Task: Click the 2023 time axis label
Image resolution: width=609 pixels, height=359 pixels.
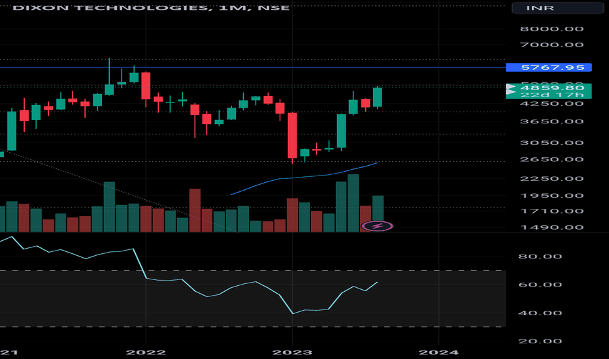Action: [292, 352]
